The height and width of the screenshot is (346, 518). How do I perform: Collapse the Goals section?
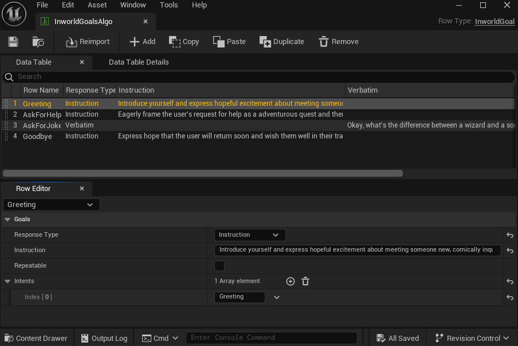7,220
